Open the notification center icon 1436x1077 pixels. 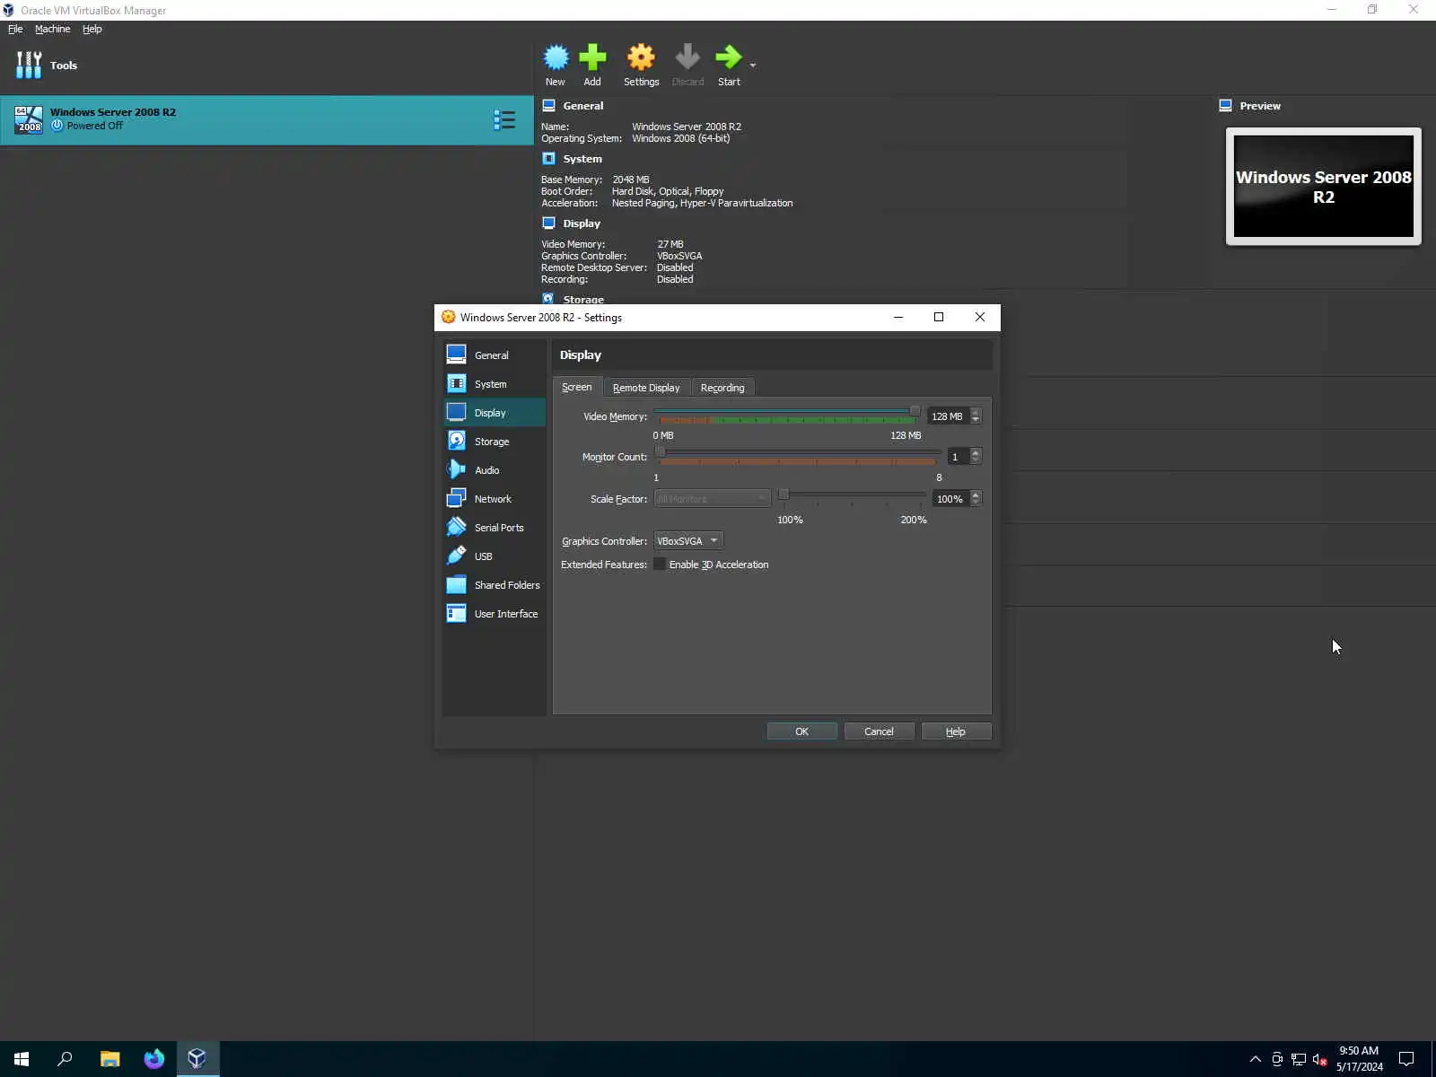pos(1406,1059)
